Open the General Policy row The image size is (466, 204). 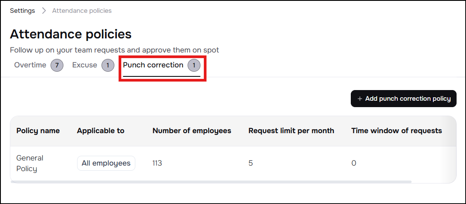pos(30,163)
